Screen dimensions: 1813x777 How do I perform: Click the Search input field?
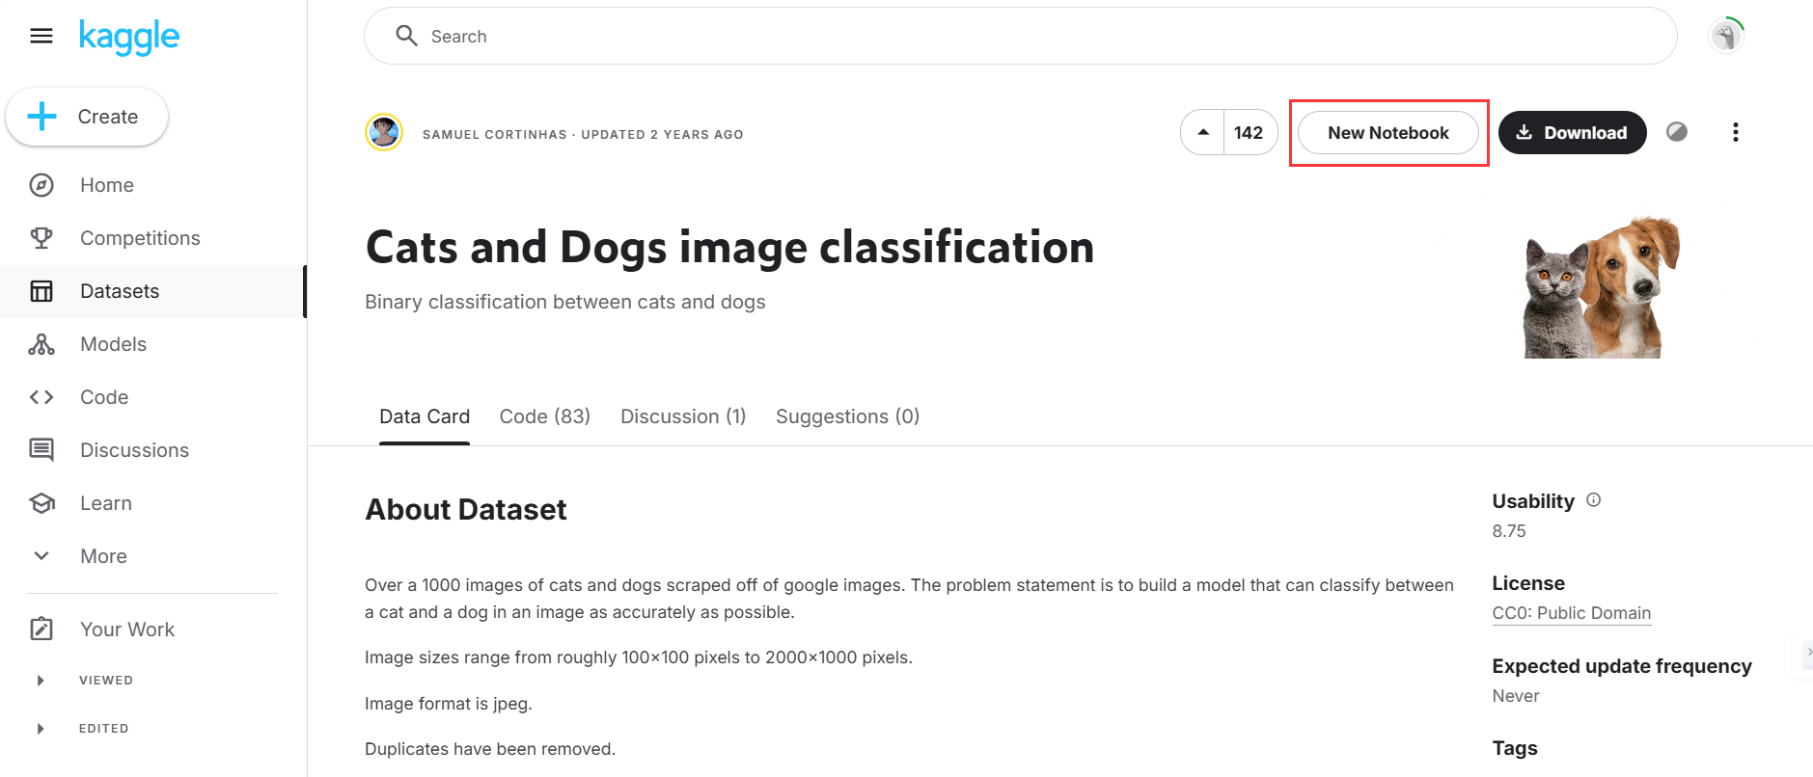[x=1021, y=37]
